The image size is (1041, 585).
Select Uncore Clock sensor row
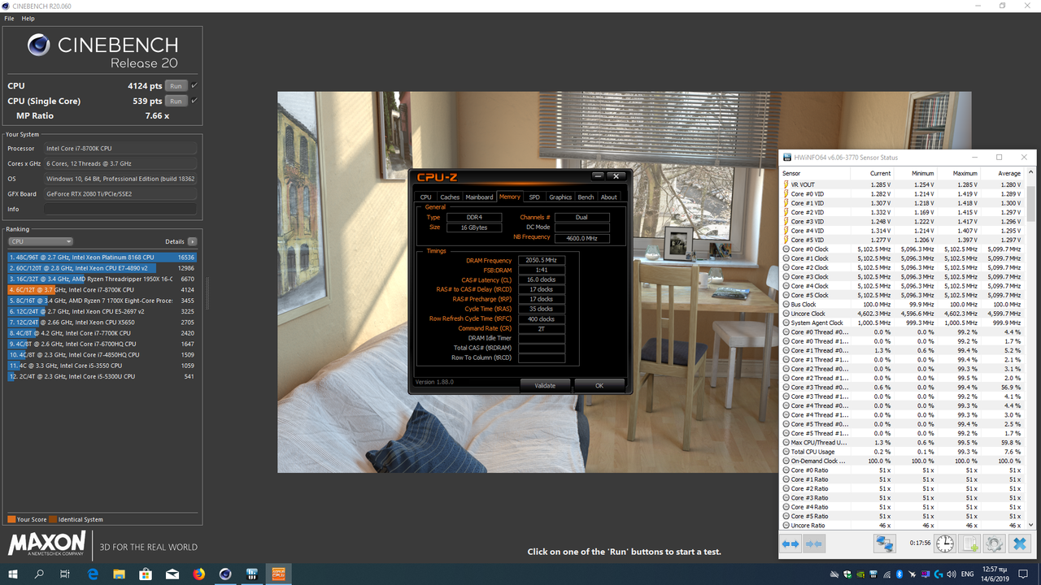coord(903,314)
